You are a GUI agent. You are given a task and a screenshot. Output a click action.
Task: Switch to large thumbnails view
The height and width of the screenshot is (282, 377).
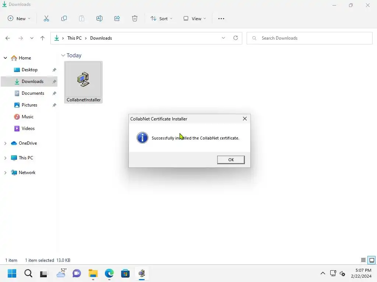pos(372,260)
